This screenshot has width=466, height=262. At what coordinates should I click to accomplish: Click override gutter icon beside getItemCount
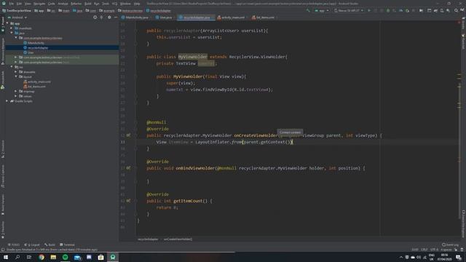tap(128, 201)
